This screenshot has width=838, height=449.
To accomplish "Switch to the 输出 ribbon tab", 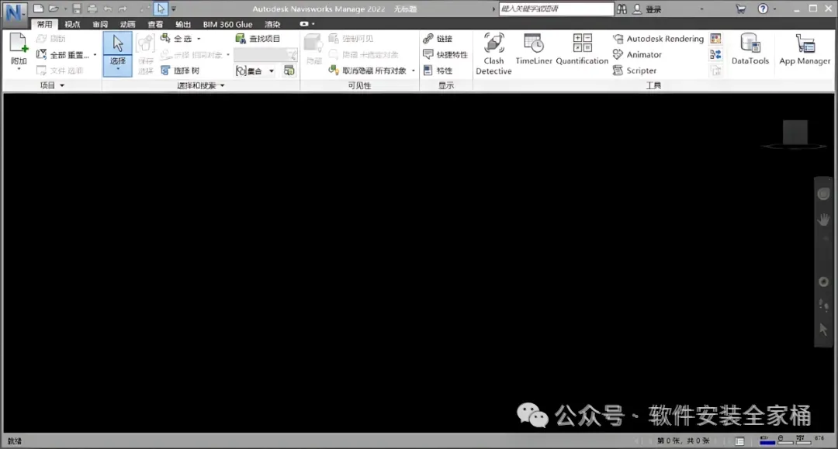I will pos(183,24).
